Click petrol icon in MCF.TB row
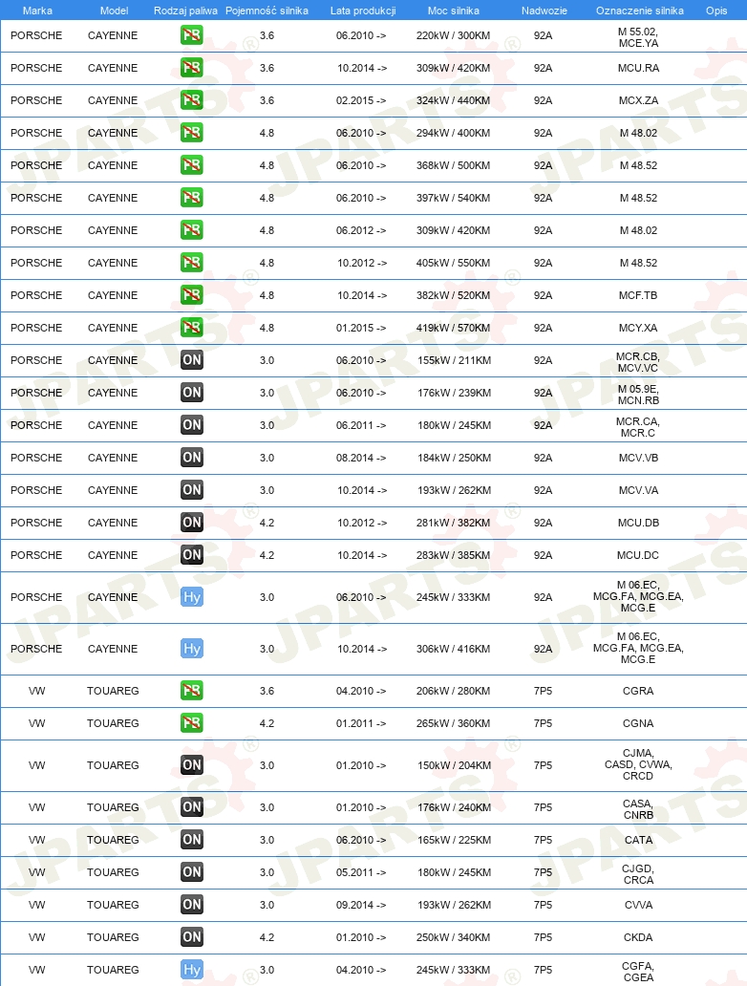The width and height of the screenshot is (747, 986). pos(192,295)
